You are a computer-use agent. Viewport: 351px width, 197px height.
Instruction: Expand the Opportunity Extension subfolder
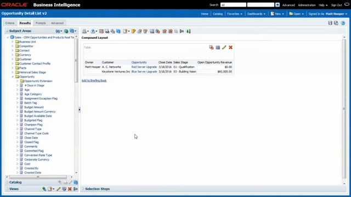tap(17, 81)
